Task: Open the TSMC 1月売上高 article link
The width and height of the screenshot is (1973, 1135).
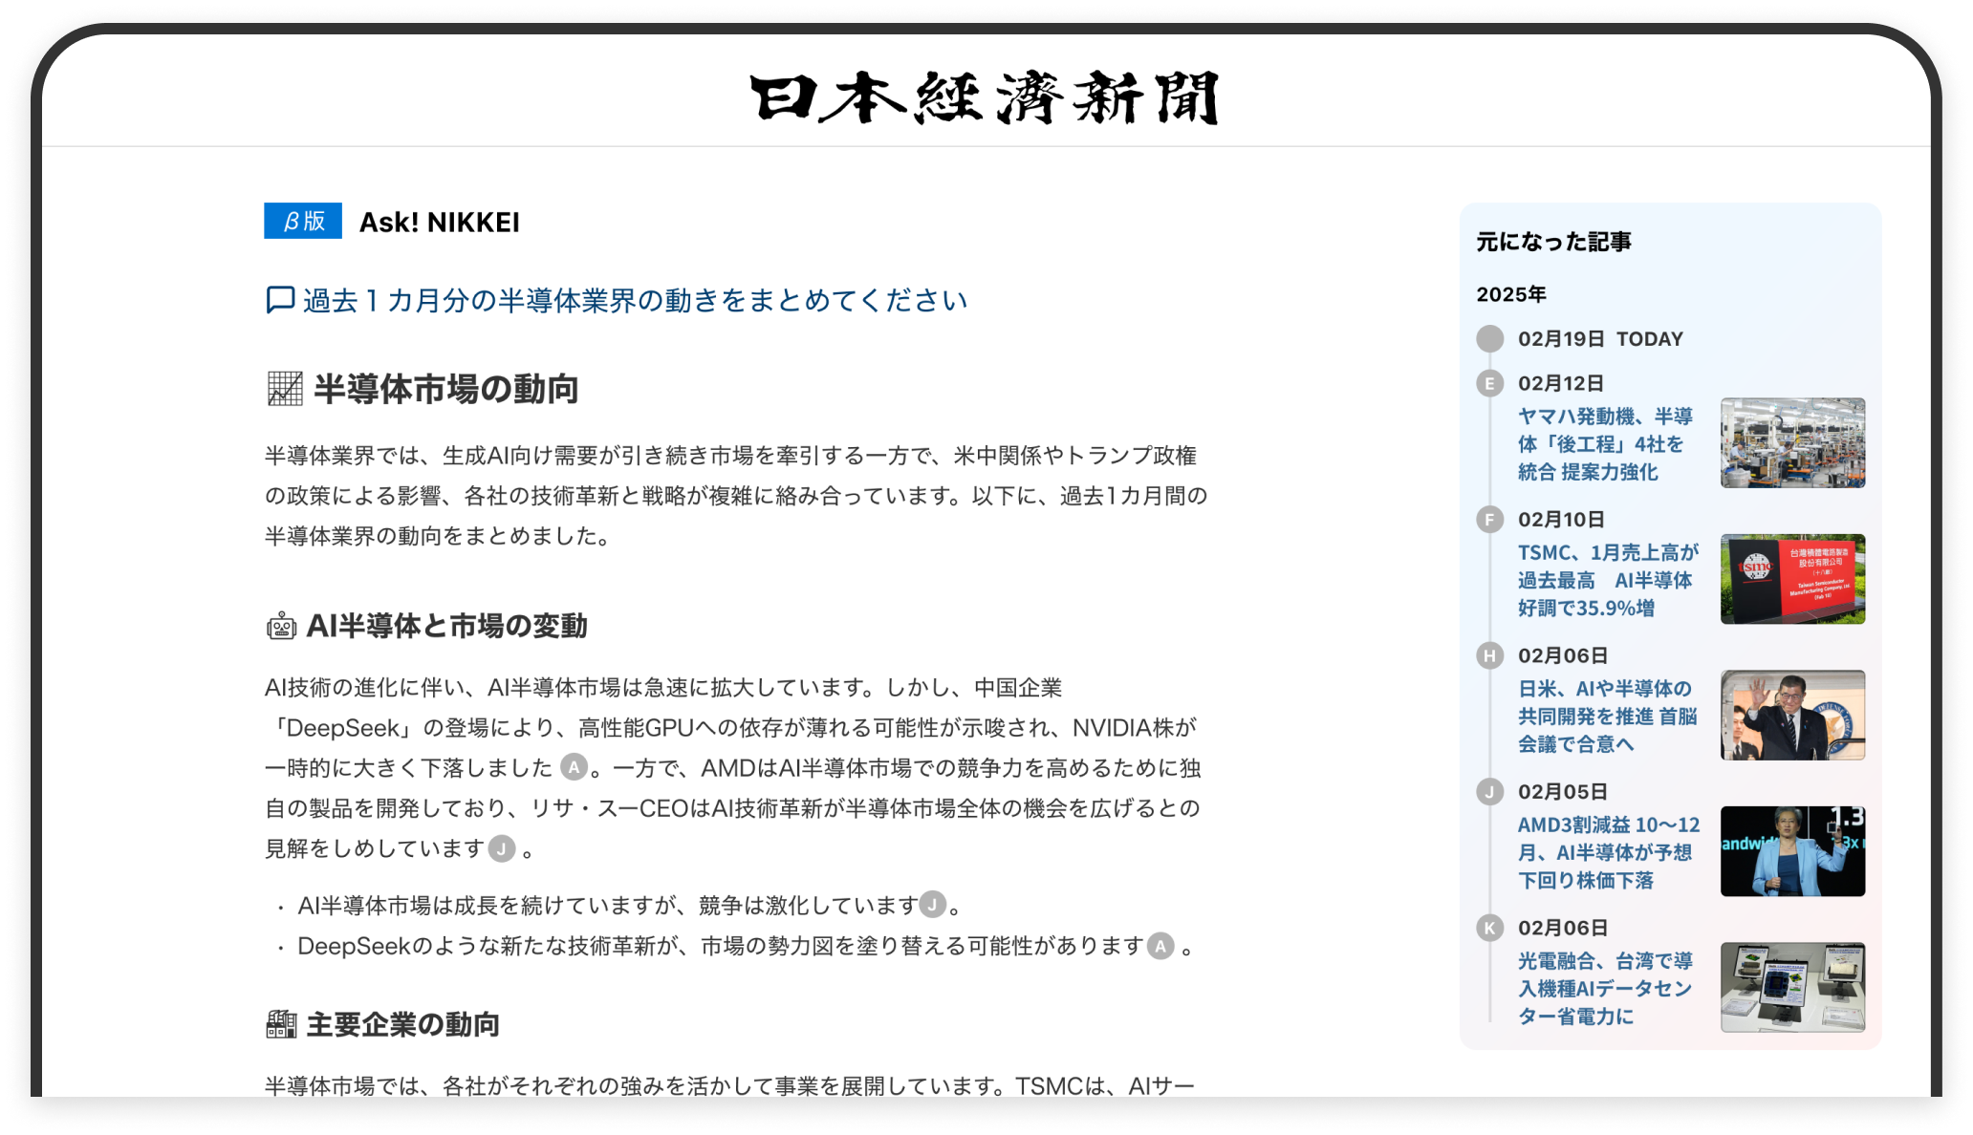Action: pos(1607,580)
